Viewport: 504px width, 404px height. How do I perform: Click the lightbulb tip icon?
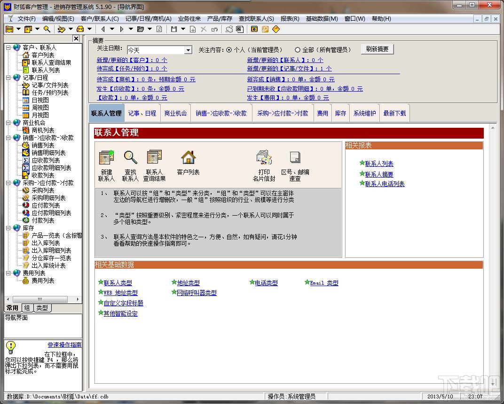click(x=11, y=347)
